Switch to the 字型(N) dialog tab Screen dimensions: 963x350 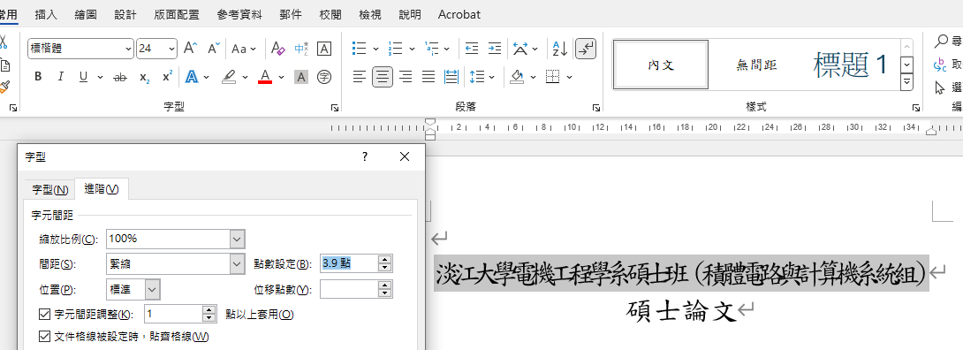coord(49,190)
